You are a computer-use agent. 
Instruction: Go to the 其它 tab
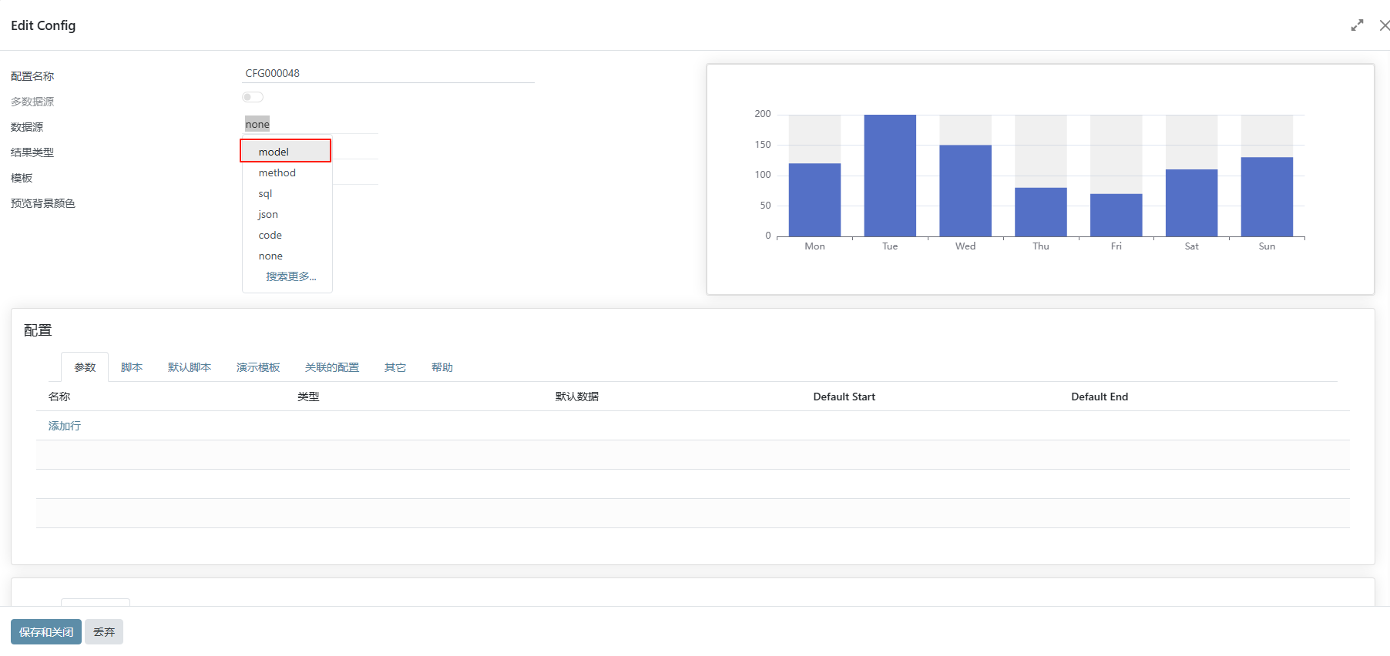(395, 367)
